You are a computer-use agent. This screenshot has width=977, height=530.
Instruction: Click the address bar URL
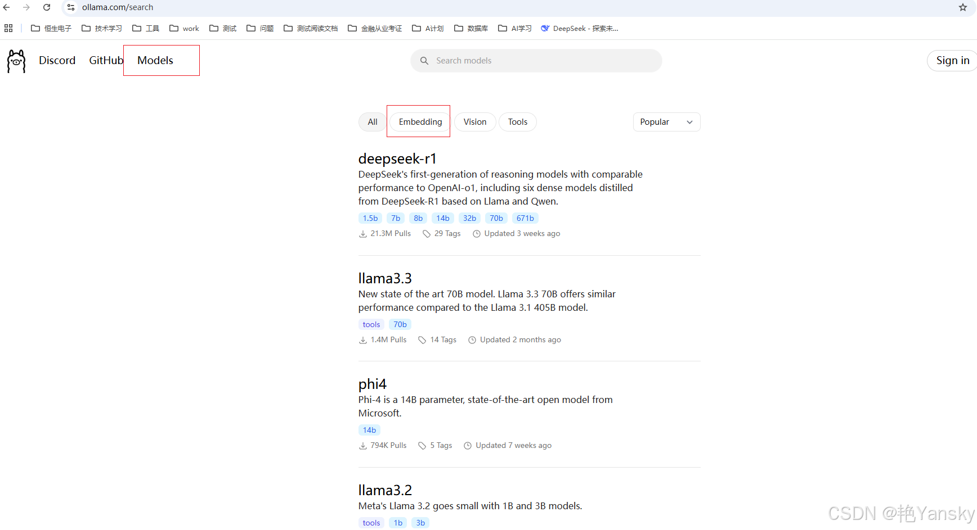(x=118, y=7)
